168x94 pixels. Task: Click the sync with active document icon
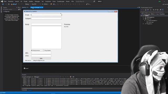click(x=154, y=10)
